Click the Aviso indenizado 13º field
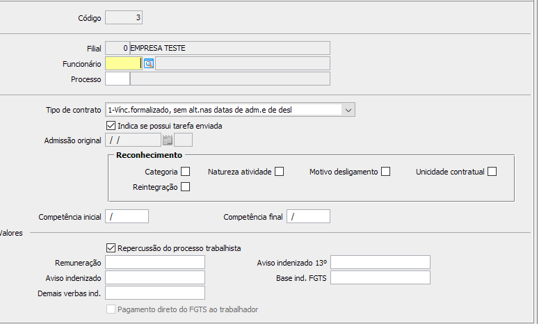This screenshot has width=539, height=324. (x=380, y=262)
